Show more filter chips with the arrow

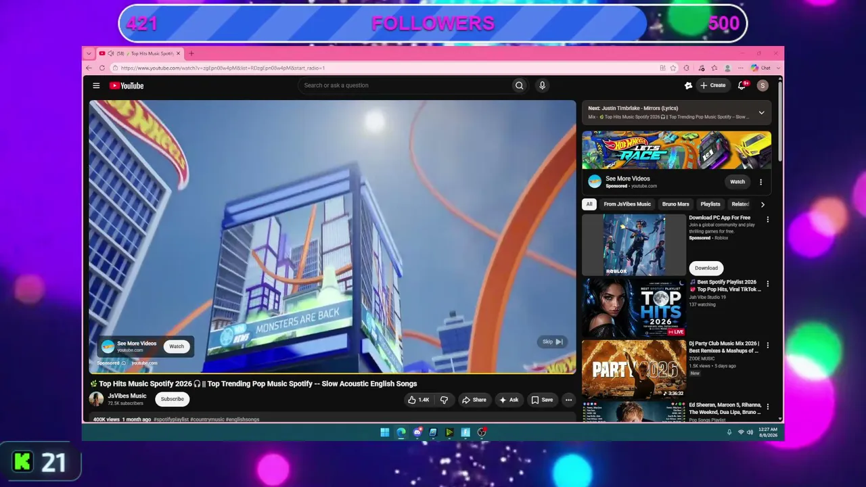click(762, 204)
